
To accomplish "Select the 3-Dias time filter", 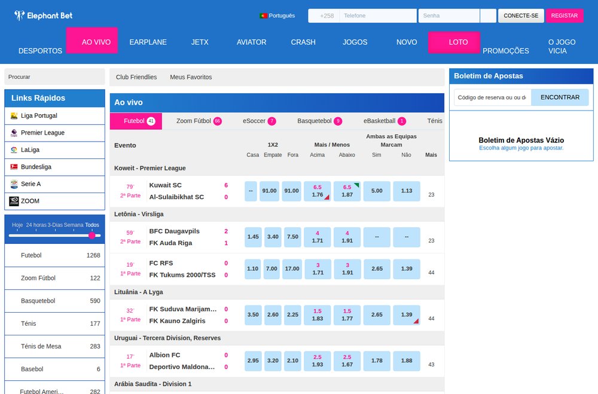I will [x=55, y=225].
